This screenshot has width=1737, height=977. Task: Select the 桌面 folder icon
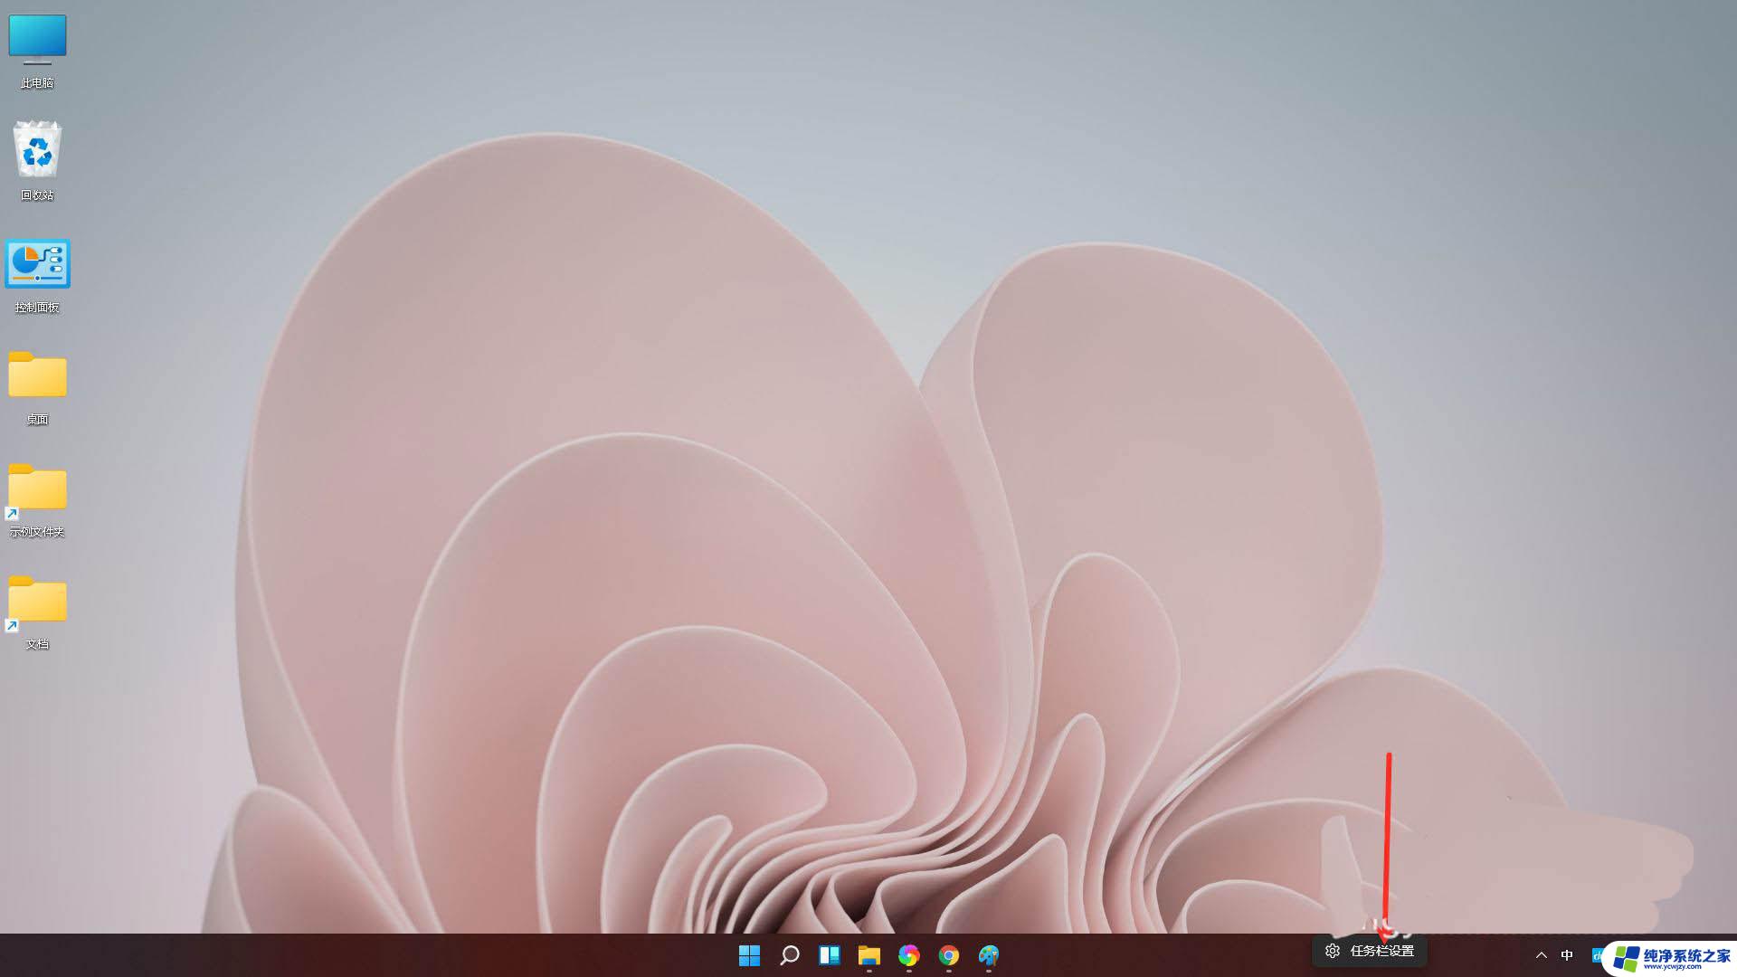click(37, 387)
